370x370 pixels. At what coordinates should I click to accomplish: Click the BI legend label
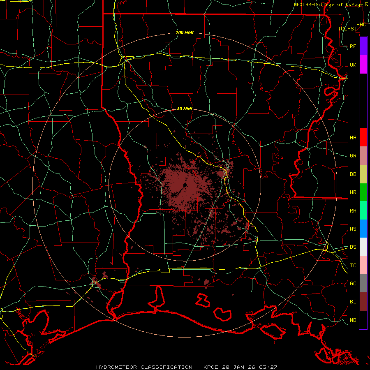click(353, 302)
